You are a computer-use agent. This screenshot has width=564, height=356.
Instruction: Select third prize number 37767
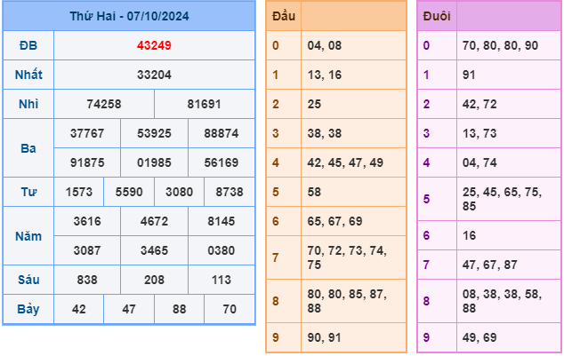click(x=87, y=133)
